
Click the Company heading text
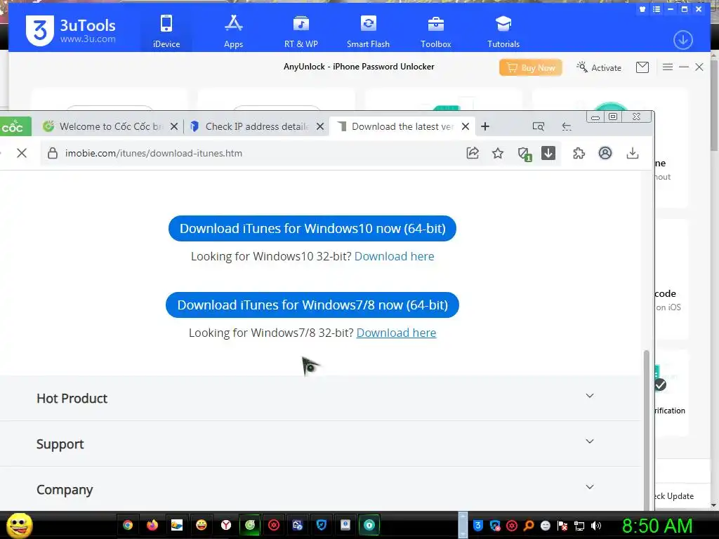[x=65, y=490]
